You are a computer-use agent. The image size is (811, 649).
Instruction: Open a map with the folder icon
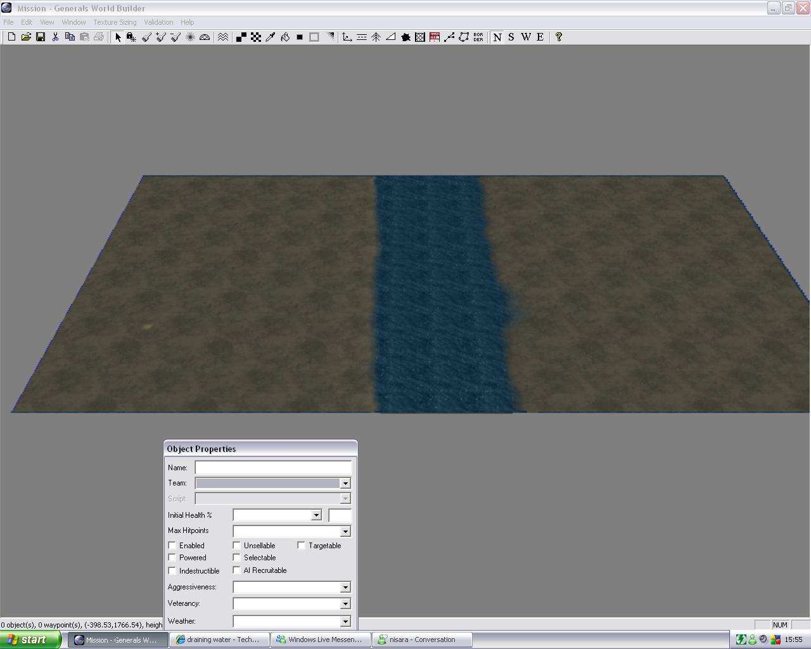pyautogui.click(x=26, y=37)
